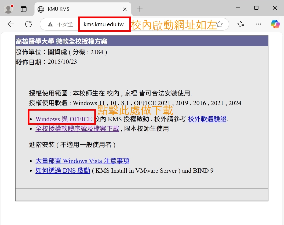284x225 pixels.
Task: Click the kms.kmu.edu.tw address field
Action: click(104, 24)
